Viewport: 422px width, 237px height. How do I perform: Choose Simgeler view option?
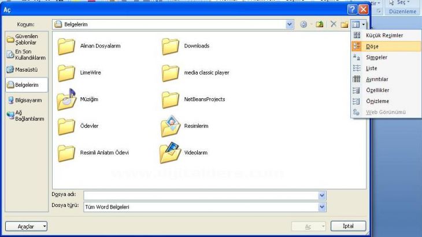pyautogui.click(x=386, y=57)
